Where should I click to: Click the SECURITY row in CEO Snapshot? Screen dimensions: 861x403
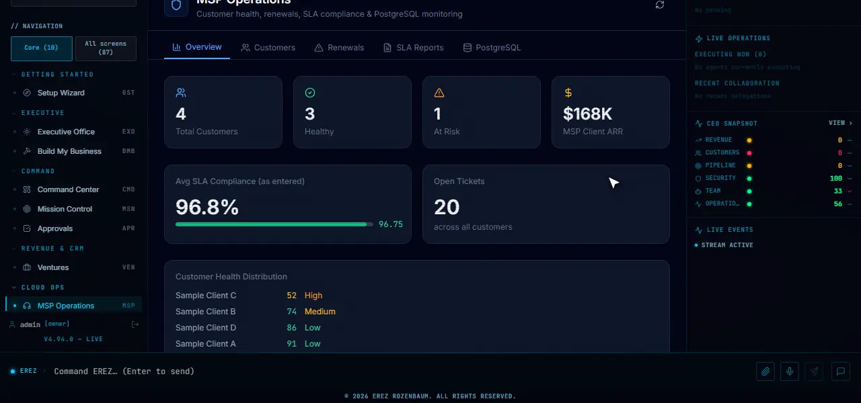click(774, 178)
